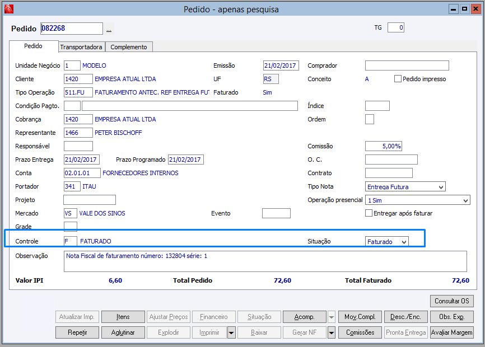Click the Avaliar Margem button
This screenshot has width=485, height=347.
[451, 333]
